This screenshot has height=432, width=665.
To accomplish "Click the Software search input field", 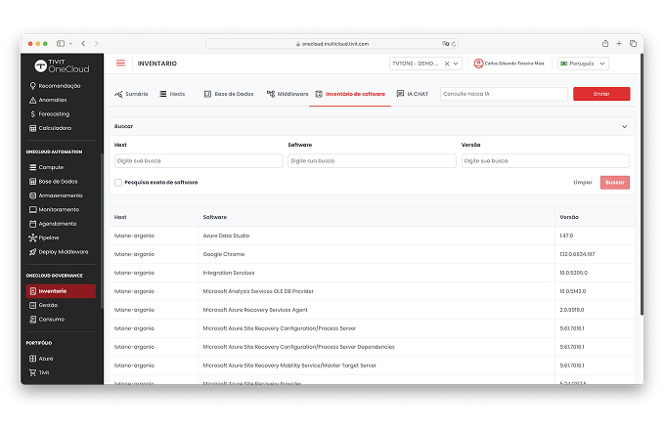I will tap(372, 160).
